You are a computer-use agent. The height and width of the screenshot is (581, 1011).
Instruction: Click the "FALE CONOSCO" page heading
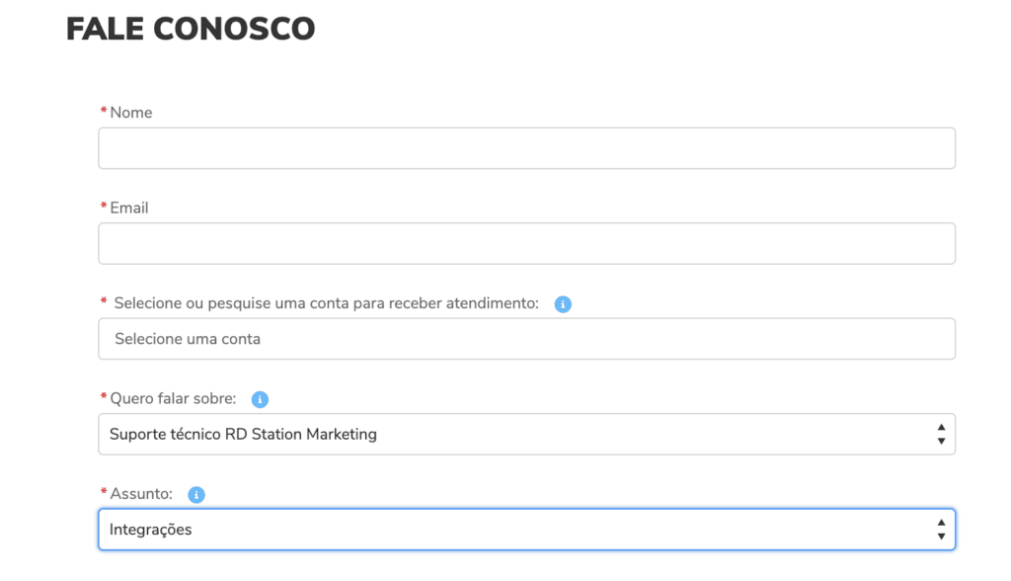pyautogui.click(x=191, y=30)
